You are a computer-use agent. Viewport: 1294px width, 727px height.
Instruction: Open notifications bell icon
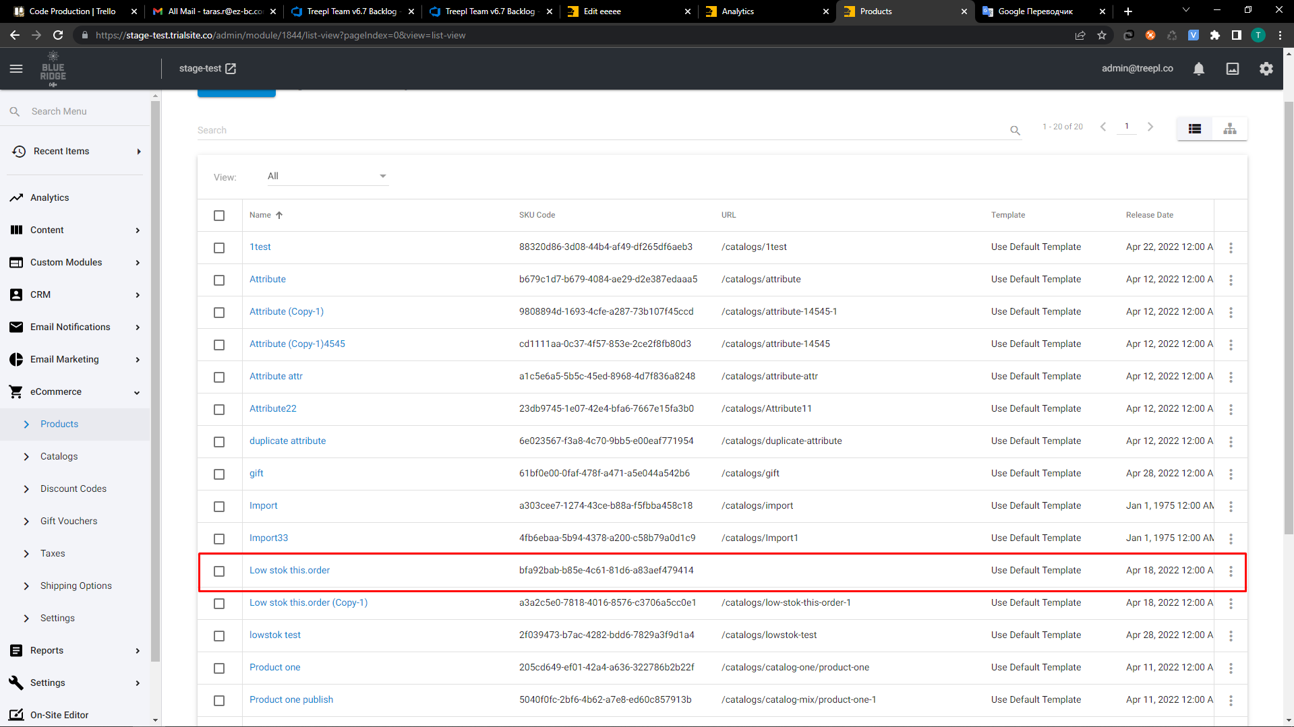click(1199, 69)
